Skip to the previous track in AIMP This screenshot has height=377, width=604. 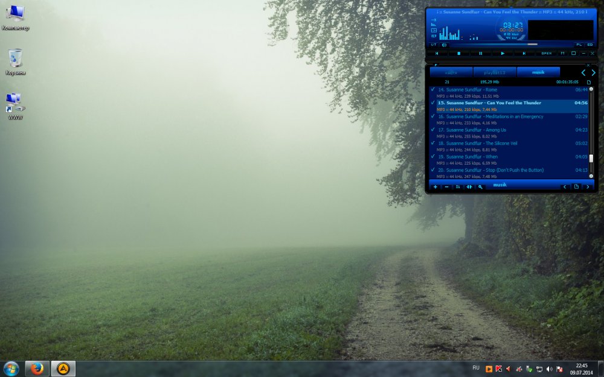[437, 54]
